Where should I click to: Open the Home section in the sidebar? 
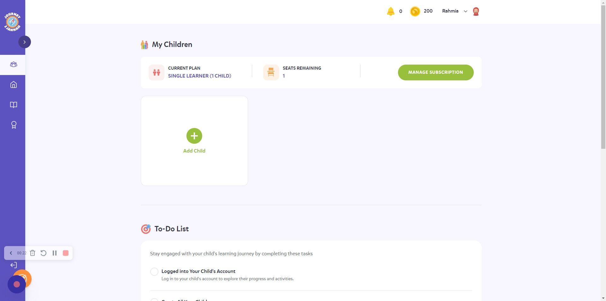pos(13,84)
